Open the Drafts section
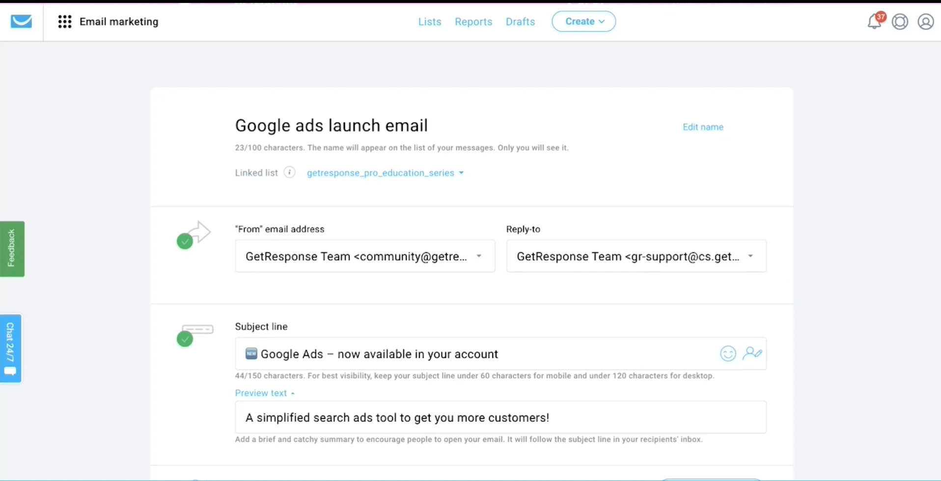The width and height of the screenshot is (941, 481). pos(520,22)
